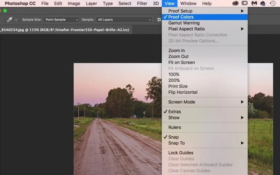This screenshot has width=280, height=175.
Task: Click the screen mirroring menu bar icon
Action: click(245, 3)
